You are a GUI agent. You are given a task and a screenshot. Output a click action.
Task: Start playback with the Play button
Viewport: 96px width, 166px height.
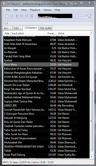tap(12, 16)
